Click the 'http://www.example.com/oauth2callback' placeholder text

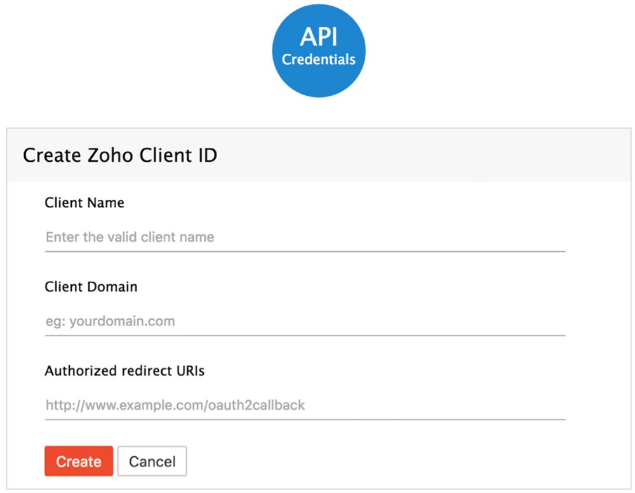[175, 405]
